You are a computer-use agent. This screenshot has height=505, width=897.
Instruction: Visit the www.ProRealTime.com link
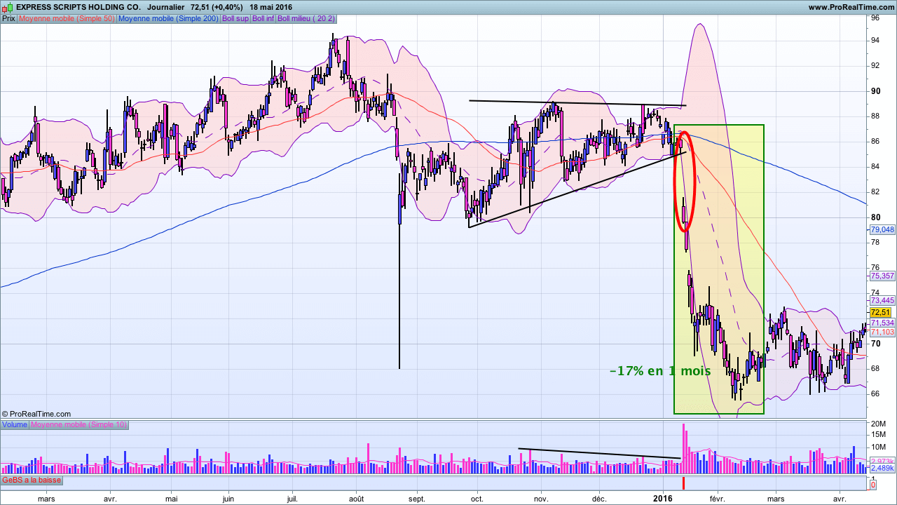[x=851, y=7]
